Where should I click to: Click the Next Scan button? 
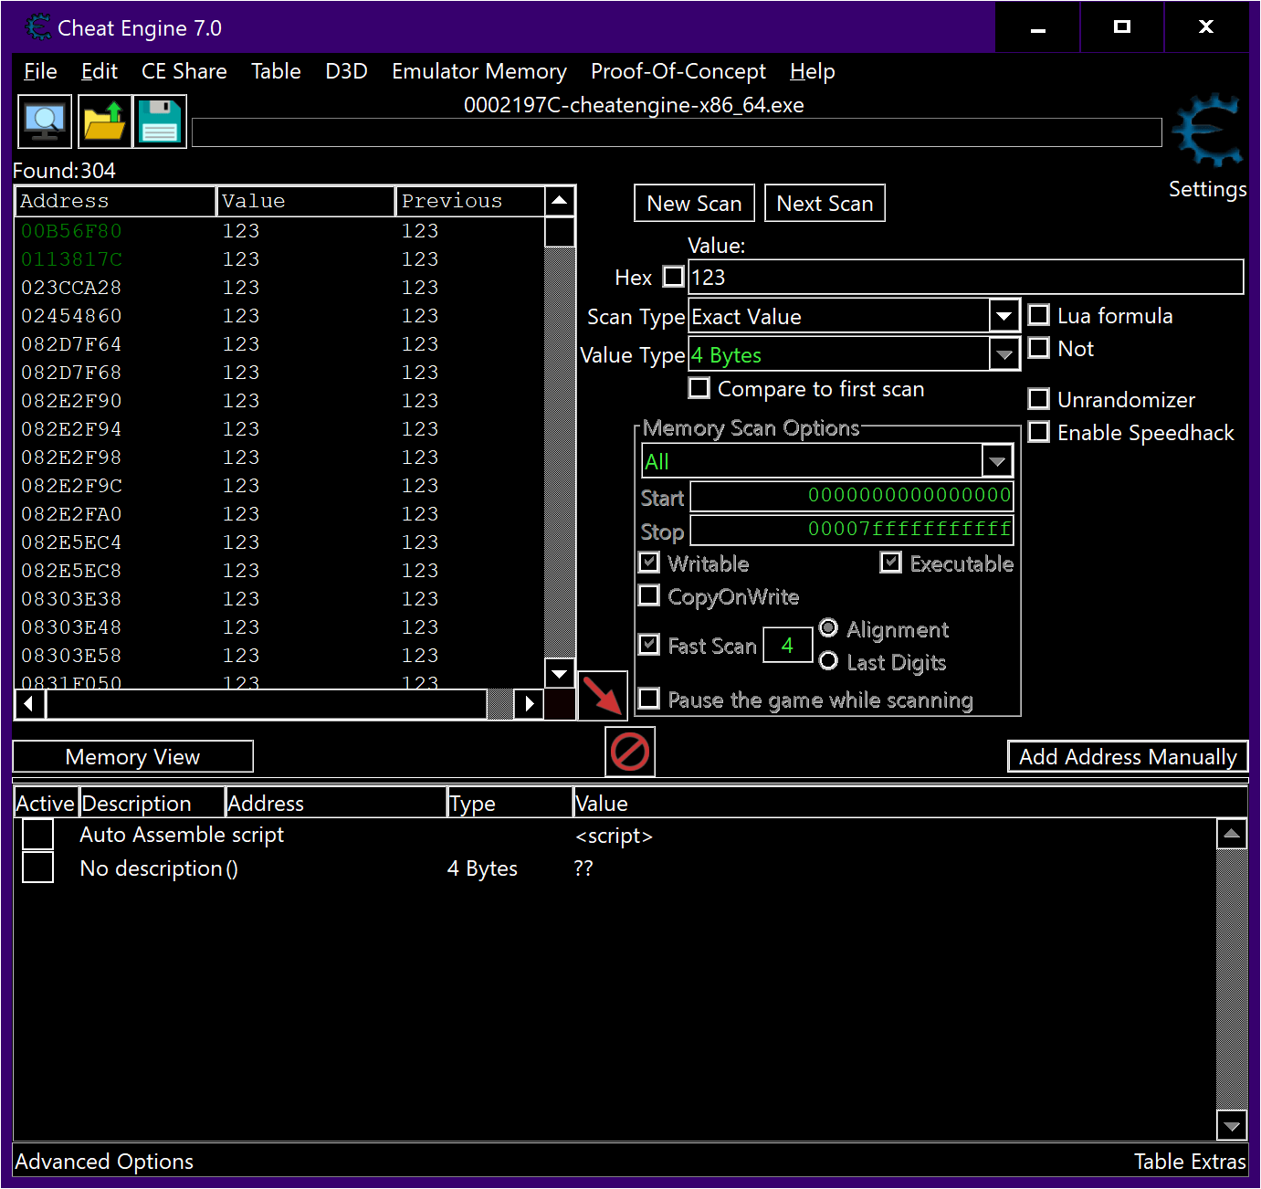tap(825, 203)
